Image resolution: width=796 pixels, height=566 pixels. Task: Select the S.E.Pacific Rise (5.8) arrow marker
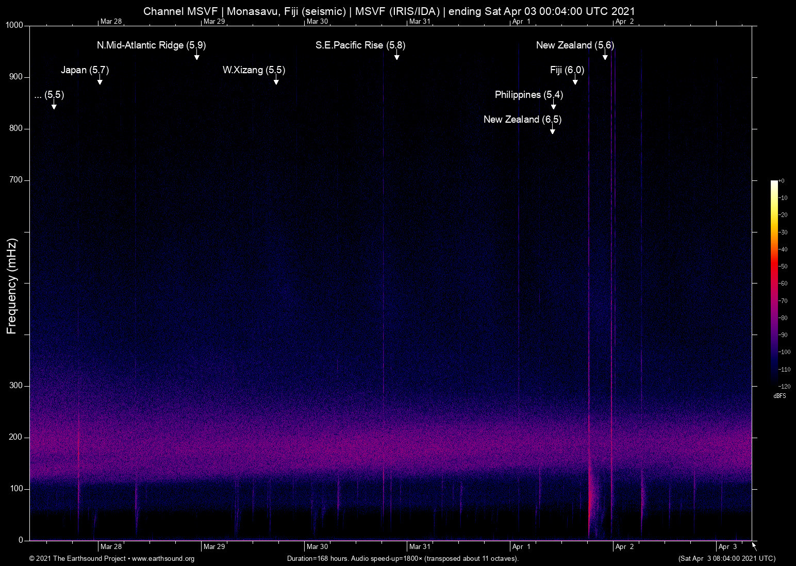coord(397,56)
